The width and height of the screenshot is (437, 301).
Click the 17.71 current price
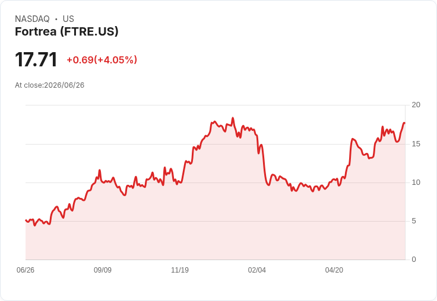click(x=36, y=59)
